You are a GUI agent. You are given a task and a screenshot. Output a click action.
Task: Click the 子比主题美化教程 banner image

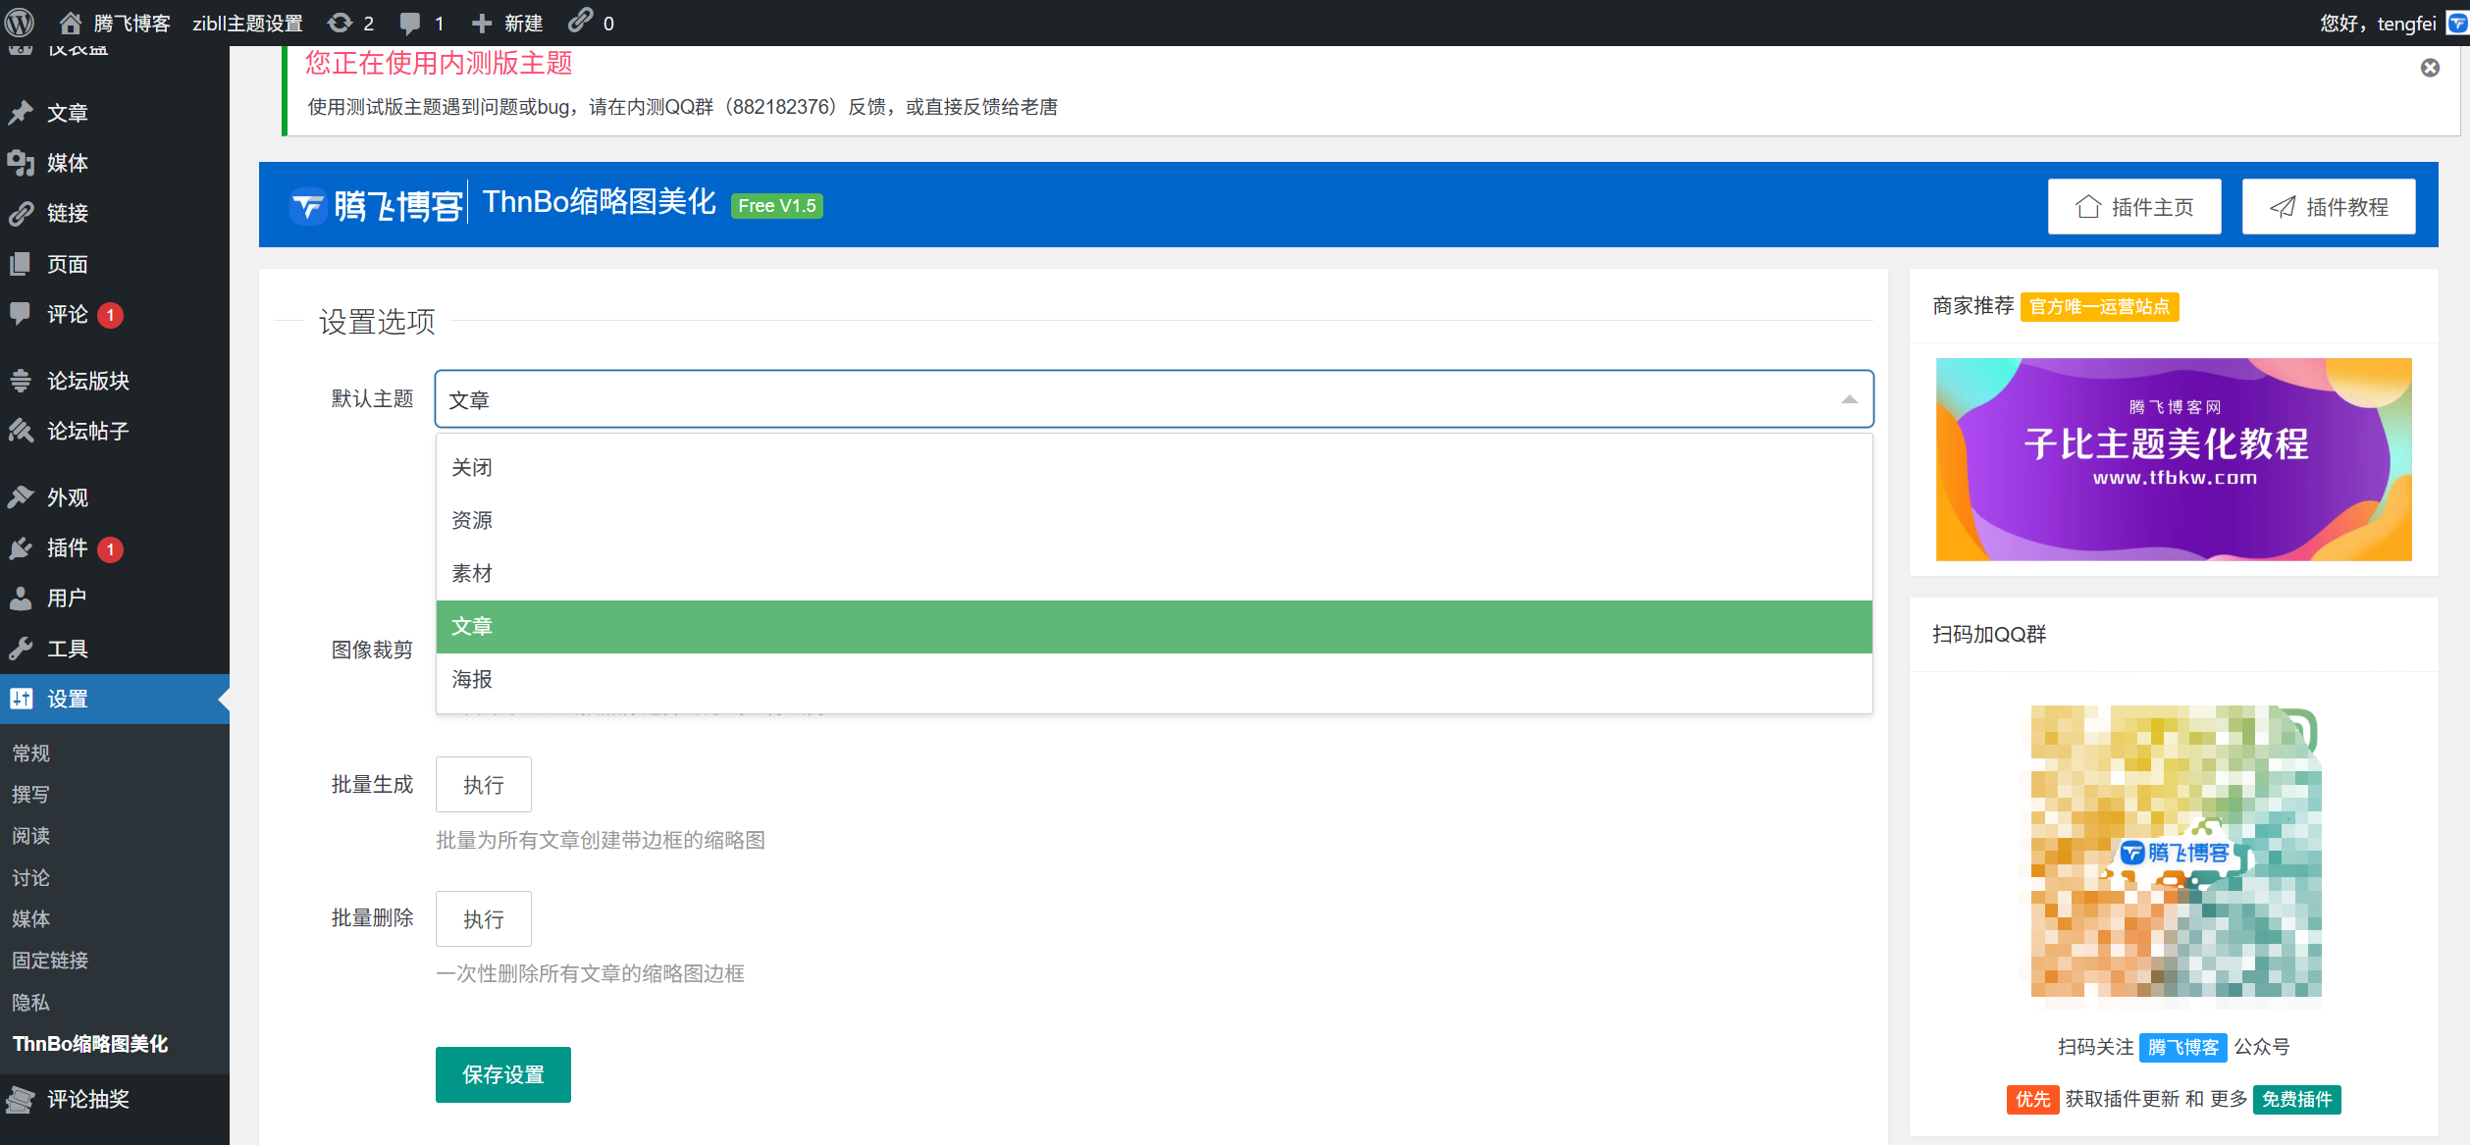point(2173,459)
